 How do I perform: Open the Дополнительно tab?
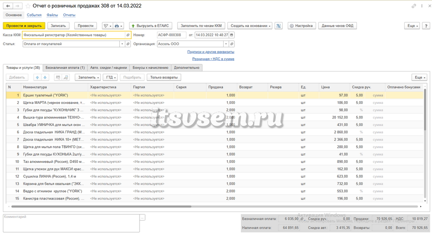[186, 68]
